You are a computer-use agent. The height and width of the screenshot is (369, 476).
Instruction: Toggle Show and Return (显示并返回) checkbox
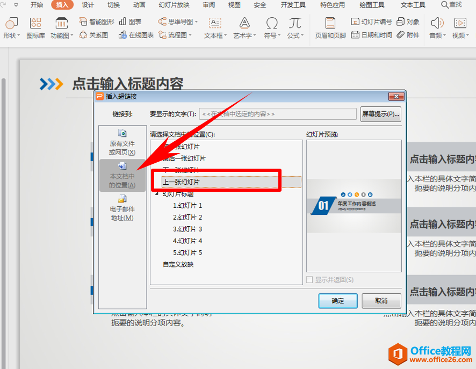click(x=309, y=279)
